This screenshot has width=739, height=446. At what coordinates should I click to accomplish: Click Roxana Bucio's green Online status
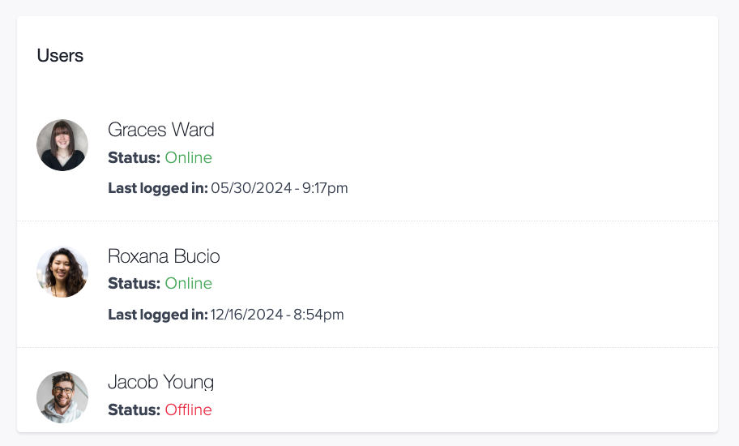pyautogui.click(x=189, y=283)
